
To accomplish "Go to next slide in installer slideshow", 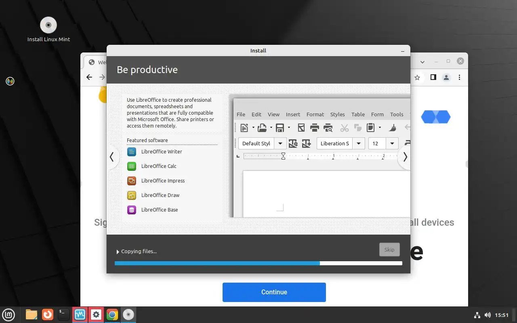I will (x=405, y=157).
